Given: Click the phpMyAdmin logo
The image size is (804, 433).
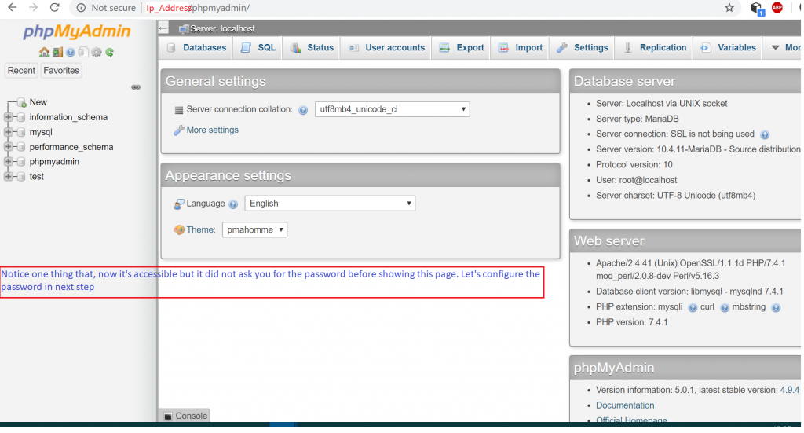Looking at the screenshot, I should [x=76, y=31].
